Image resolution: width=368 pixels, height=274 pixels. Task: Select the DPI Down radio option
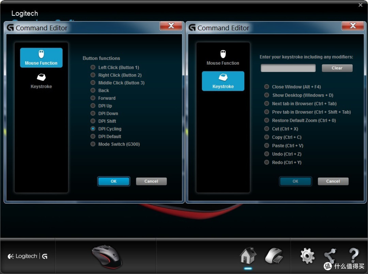click(x=93, y=113)
